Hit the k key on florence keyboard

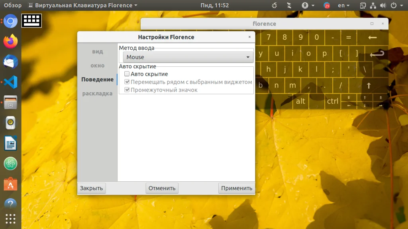[x=300, y=69]
